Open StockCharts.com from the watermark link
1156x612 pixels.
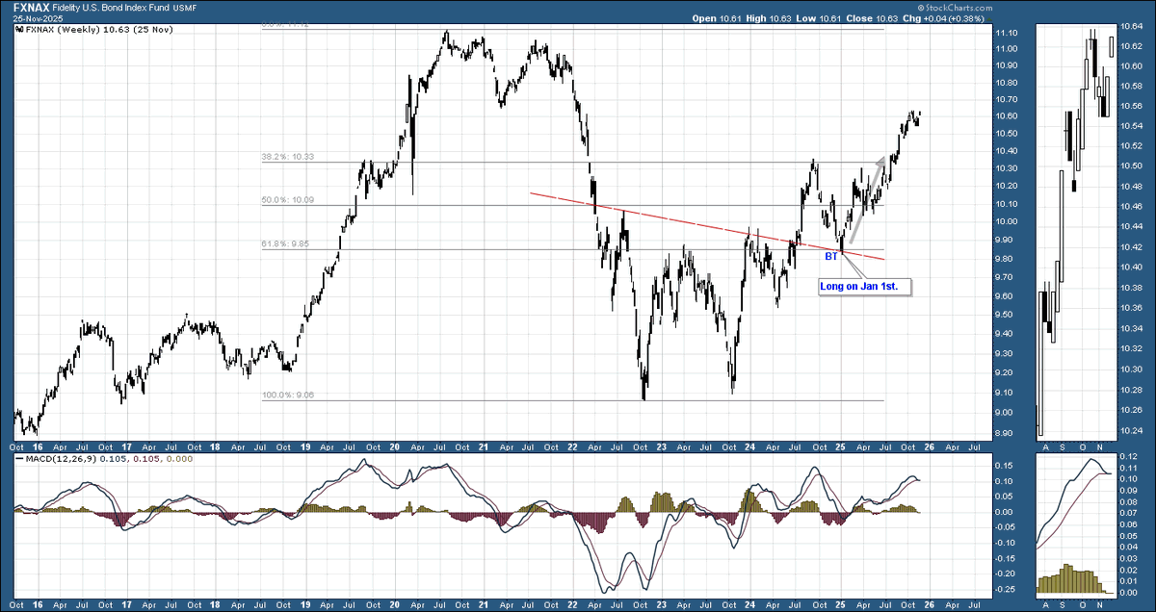959,7
